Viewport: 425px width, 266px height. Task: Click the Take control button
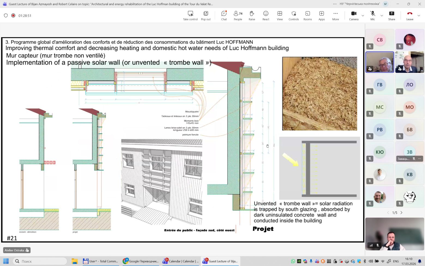click(190, 16)
